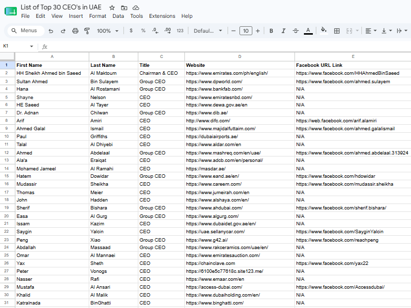Increase font size with plus button
The height and width of the screenshot is (308, 411).
click(x=258, y=31)
